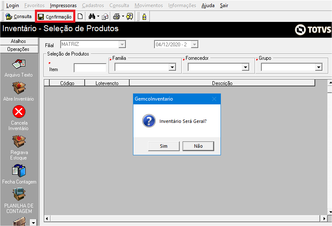Click the vertical scrollbar up arrow
The width and height of the screenshot is (332, 226).
click(x=329, y=82)
